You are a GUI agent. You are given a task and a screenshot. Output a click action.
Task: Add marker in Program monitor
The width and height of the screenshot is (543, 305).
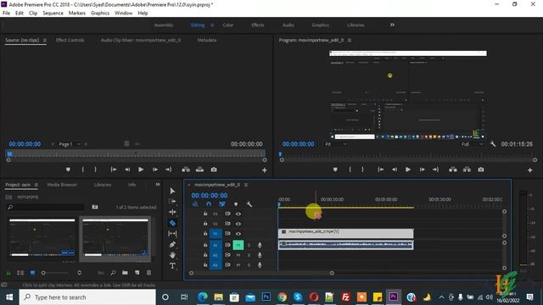click(335, 169)
